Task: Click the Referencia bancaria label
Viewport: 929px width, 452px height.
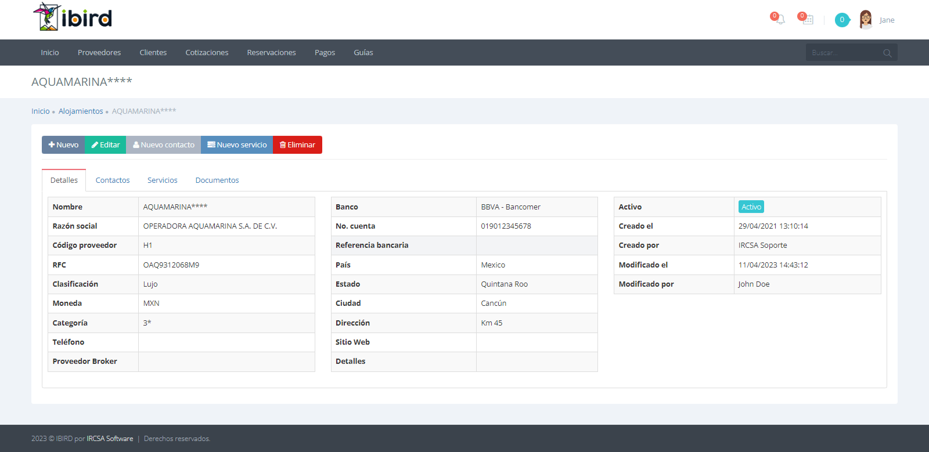Action: (x=372, y=245)
